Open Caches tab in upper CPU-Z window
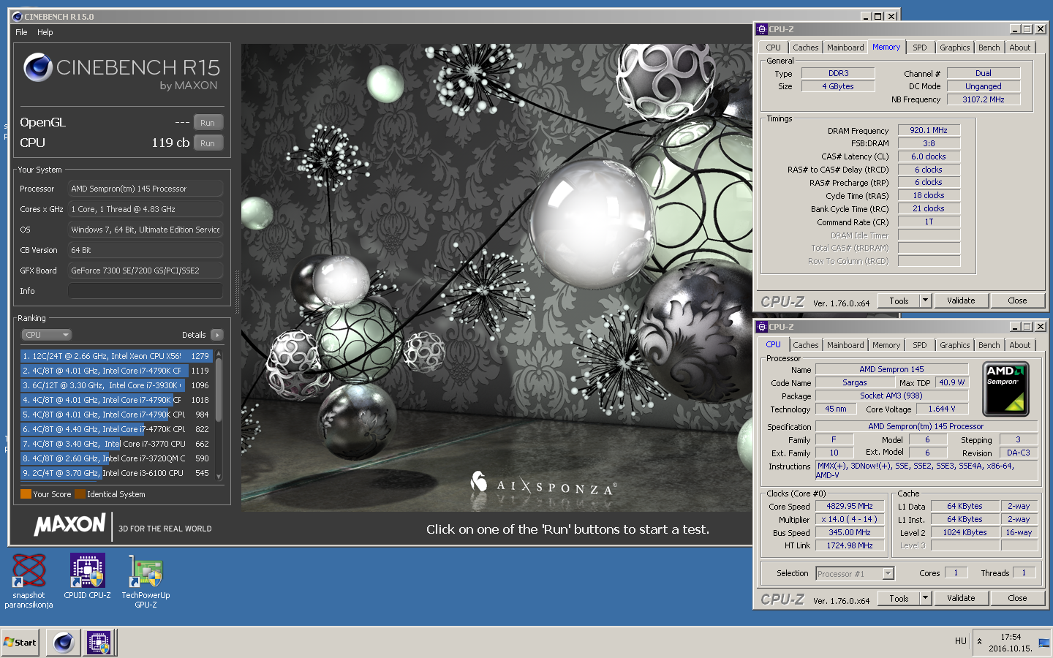The width and height of the screenshot is (1053, 658). tap(805, 48)
